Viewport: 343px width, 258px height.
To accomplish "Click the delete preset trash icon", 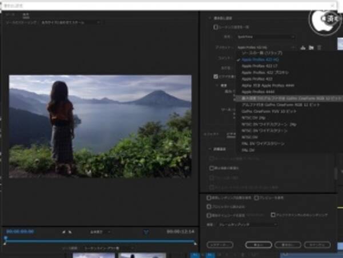I will (x=319, y=47).
